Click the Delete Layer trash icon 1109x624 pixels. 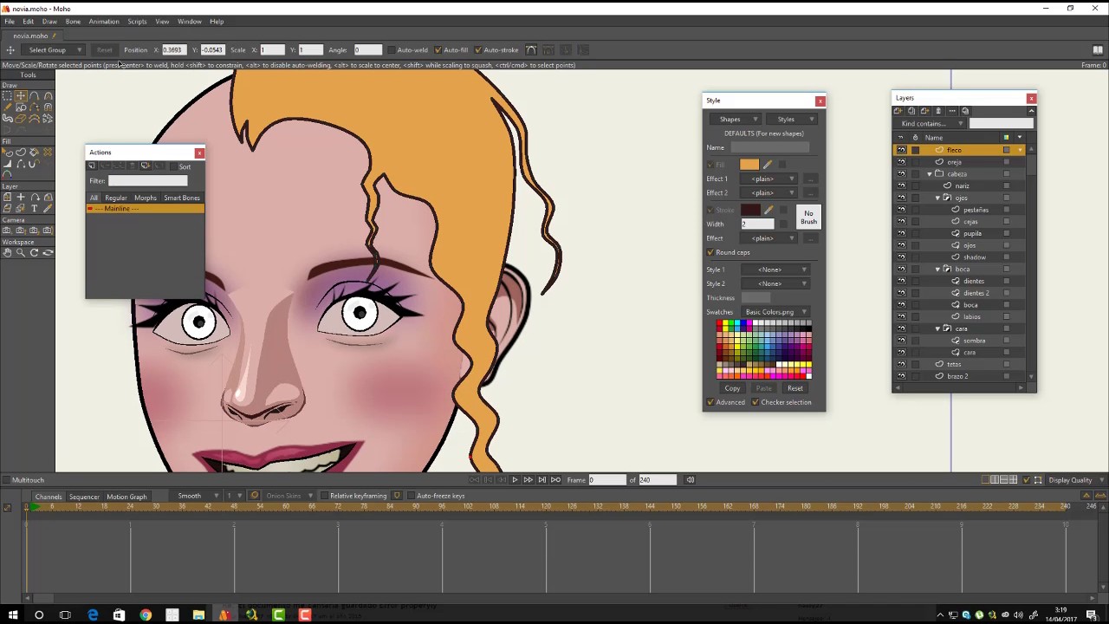(938, 111)
